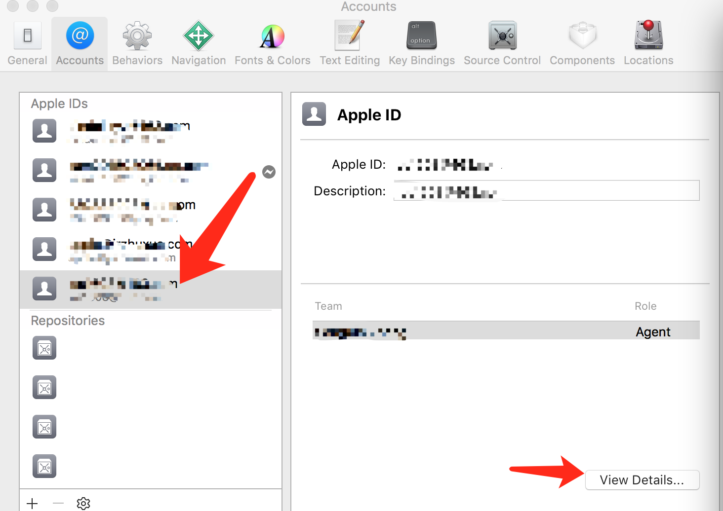Open Fonts & Colors preferences
The height and width of the screenshot is (511, 723).
coord(273,44)
